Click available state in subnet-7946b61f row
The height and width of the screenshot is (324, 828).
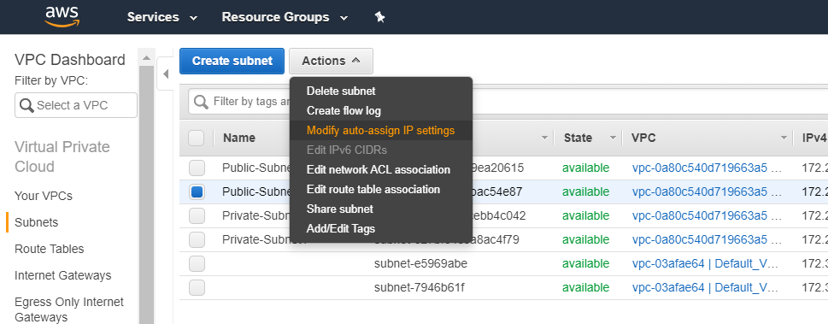(585, 287)
